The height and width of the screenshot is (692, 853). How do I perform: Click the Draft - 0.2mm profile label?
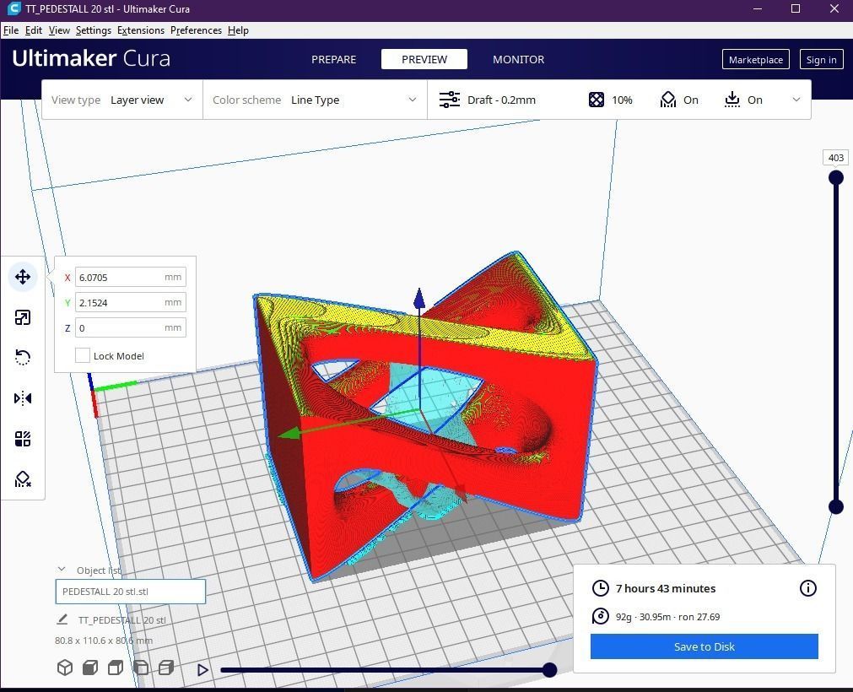501,100
